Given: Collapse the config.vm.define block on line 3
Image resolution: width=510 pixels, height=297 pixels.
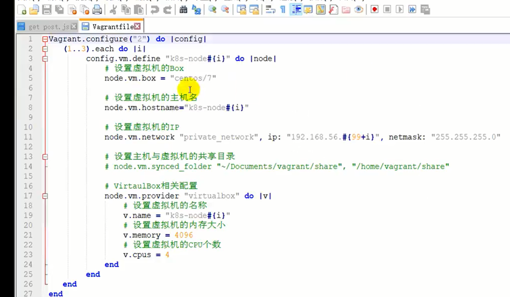Looking at the screenshot, I should (x=45, y=58).
